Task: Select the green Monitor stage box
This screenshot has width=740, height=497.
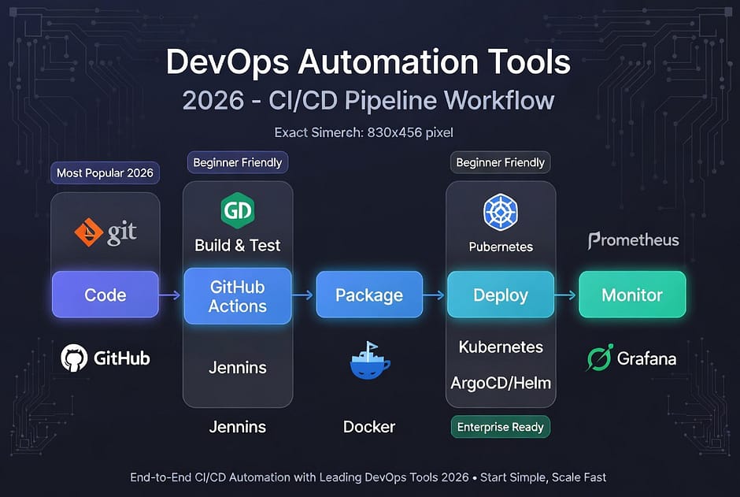Action: tap(632, 295)
